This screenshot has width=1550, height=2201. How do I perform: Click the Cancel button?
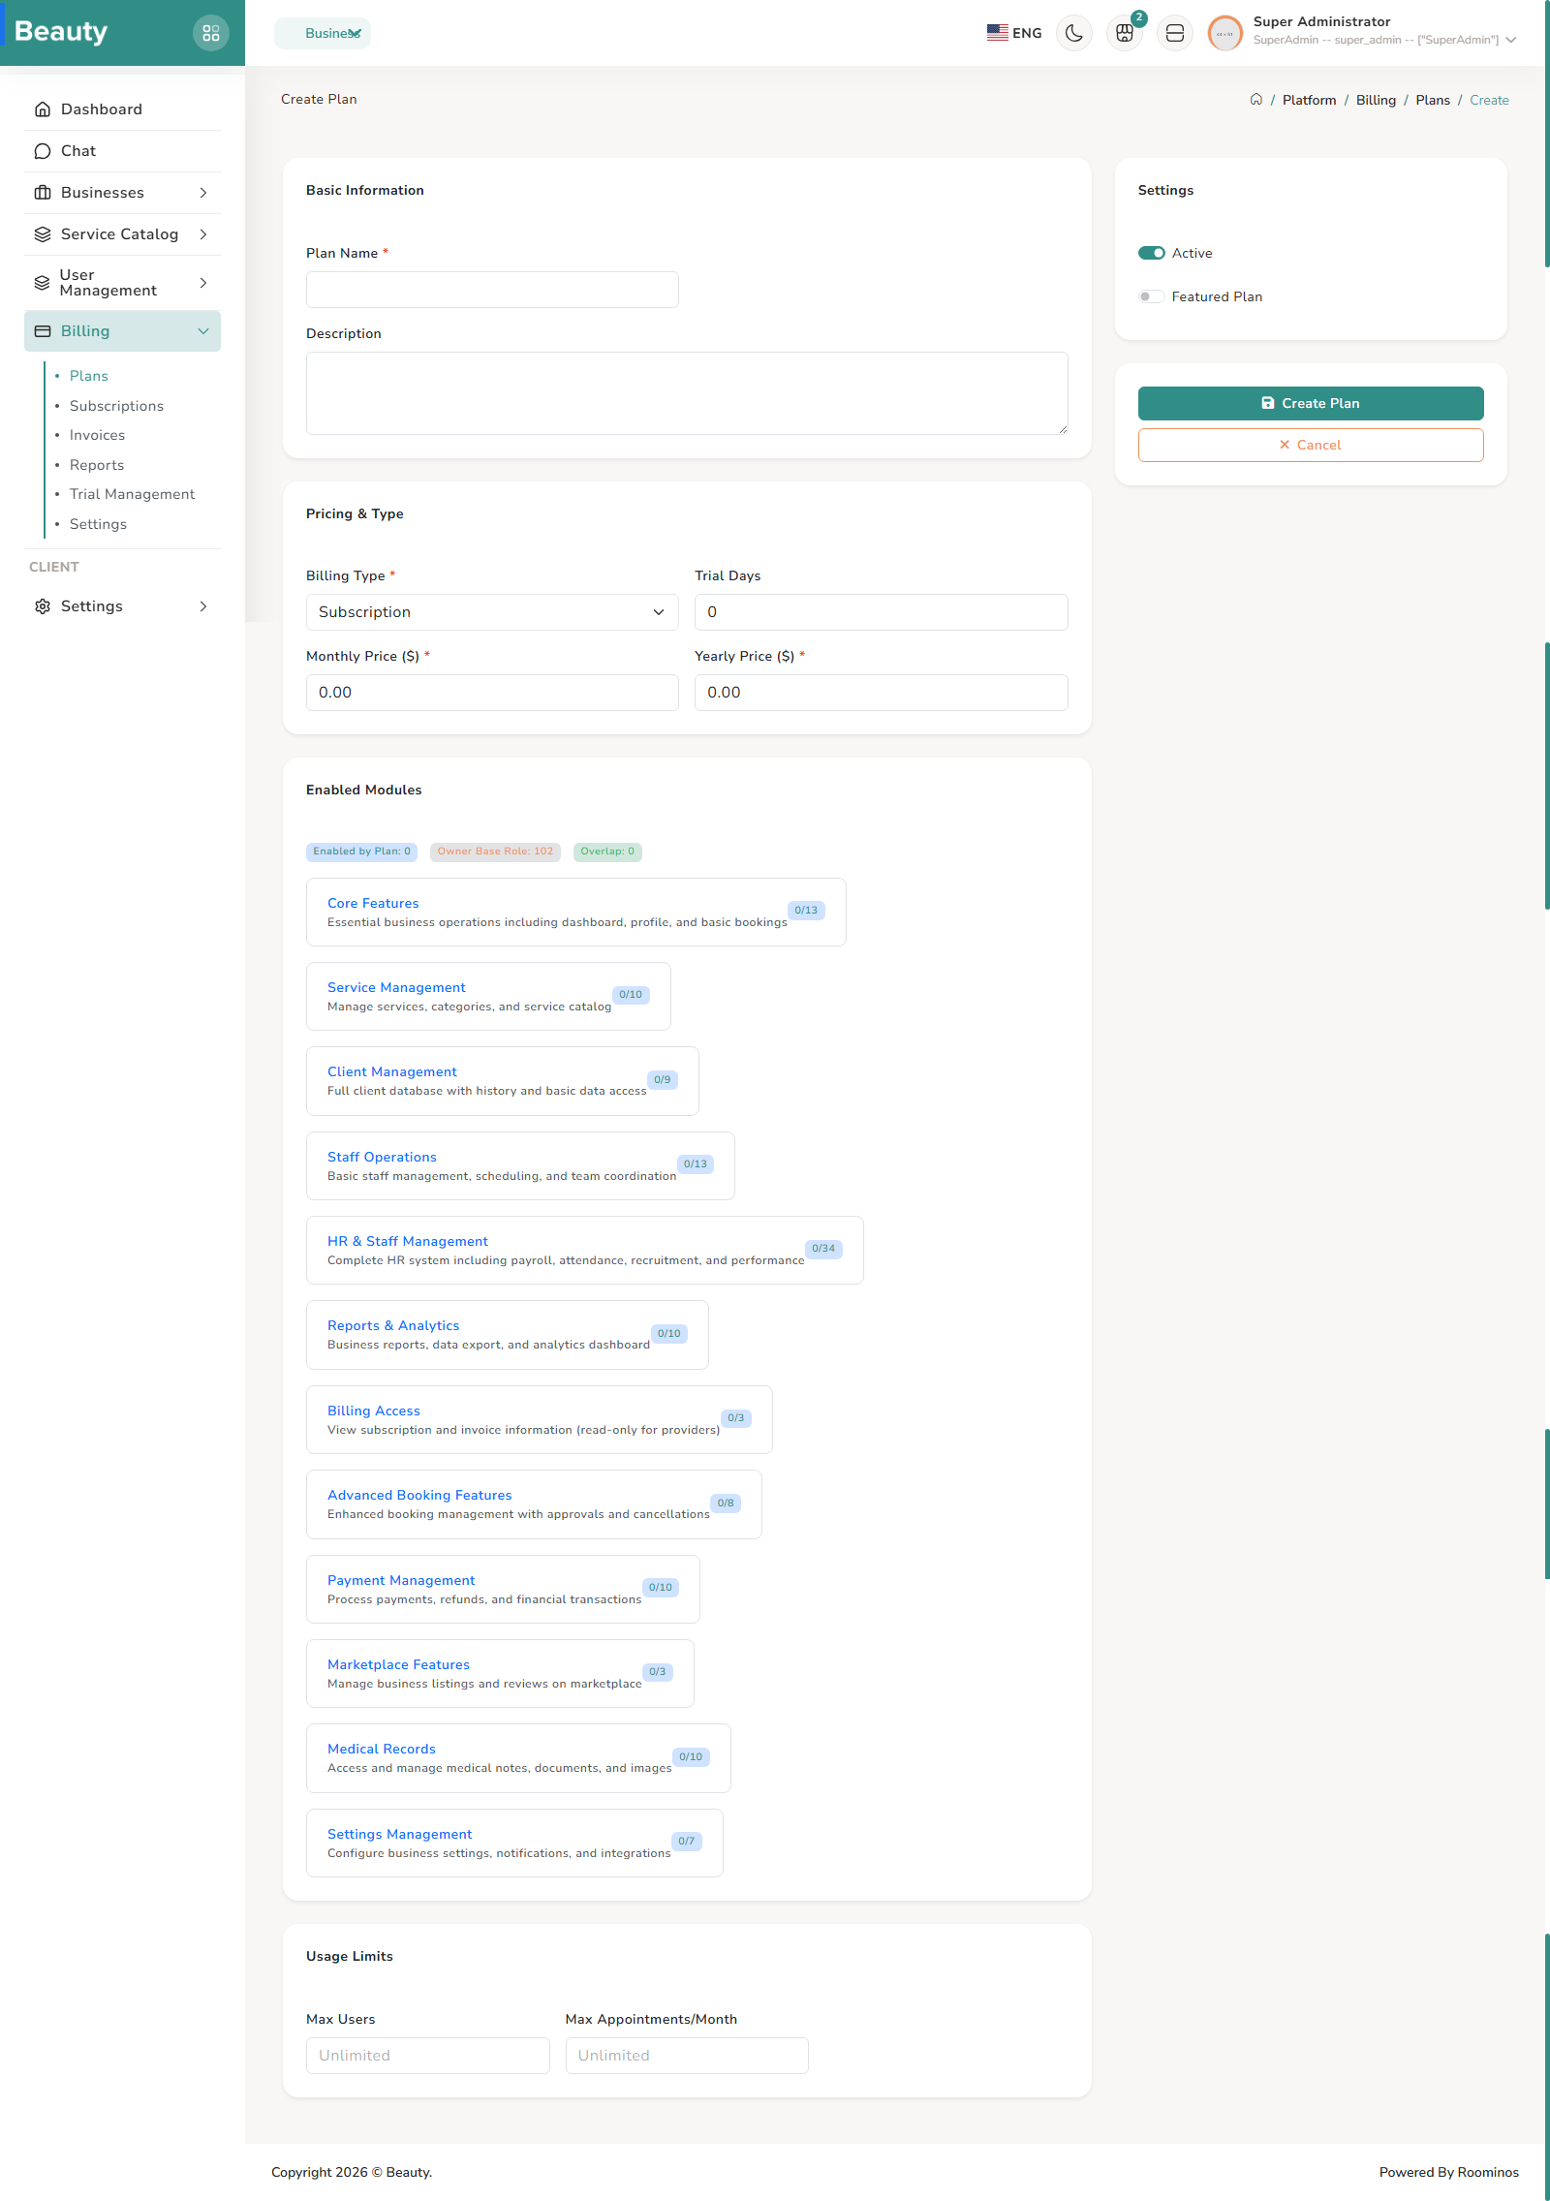click(1311, 445)
